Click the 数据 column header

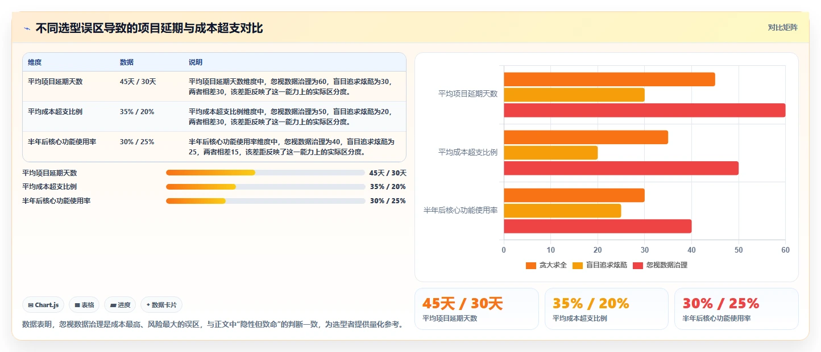tap(127, 62)
